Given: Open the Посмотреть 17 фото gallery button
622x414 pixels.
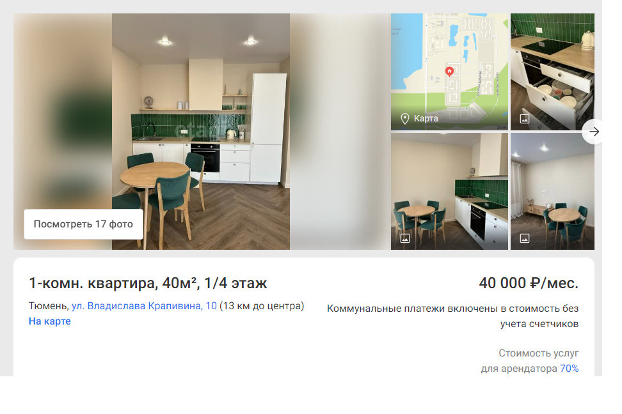Looking at the screenshot, I should click(83, 224).
